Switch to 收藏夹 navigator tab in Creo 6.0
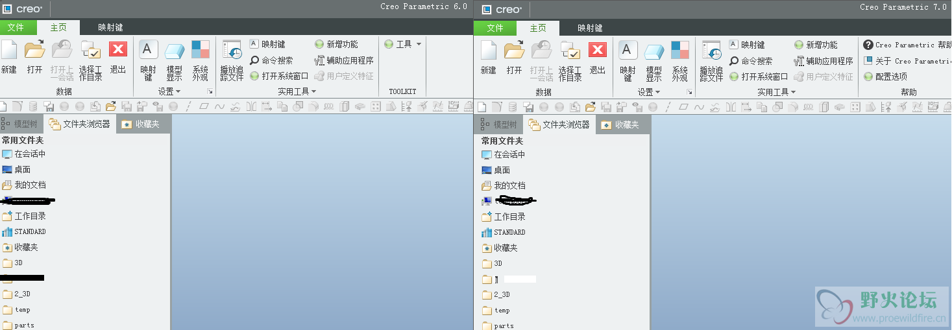 point(143,124)
